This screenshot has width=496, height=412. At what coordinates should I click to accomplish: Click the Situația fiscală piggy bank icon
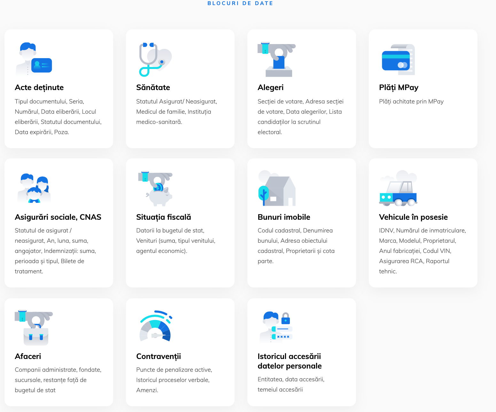[x=155, y=188]
